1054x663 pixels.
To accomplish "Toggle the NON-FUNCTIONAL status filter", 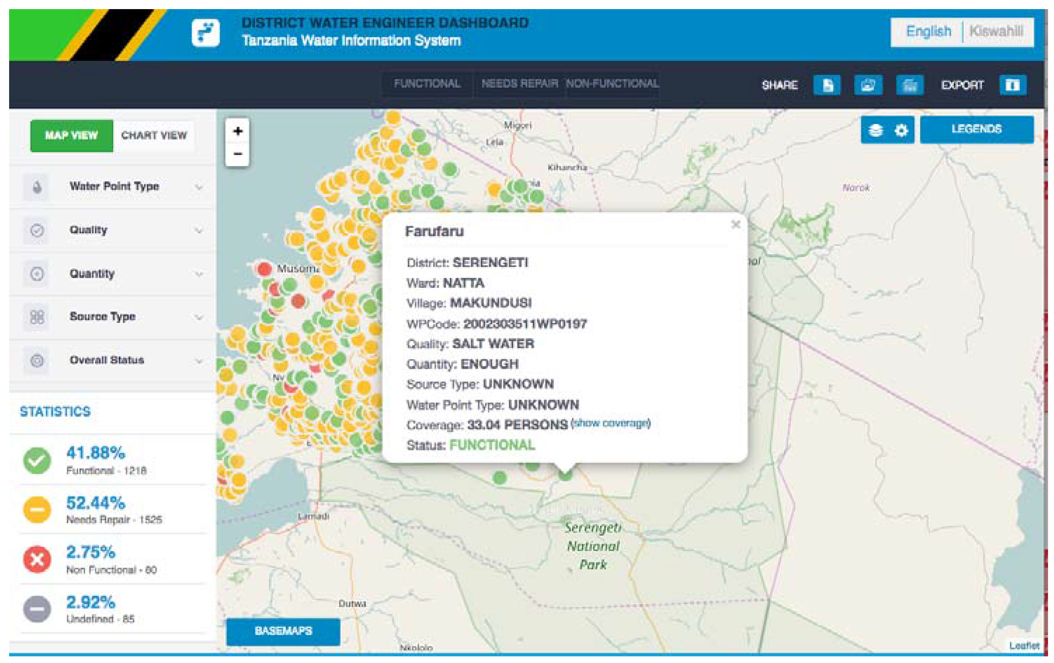I will 612,84.
